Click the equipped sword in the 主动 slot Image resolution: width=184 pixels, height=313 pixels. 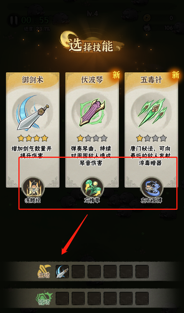(62, 271)
